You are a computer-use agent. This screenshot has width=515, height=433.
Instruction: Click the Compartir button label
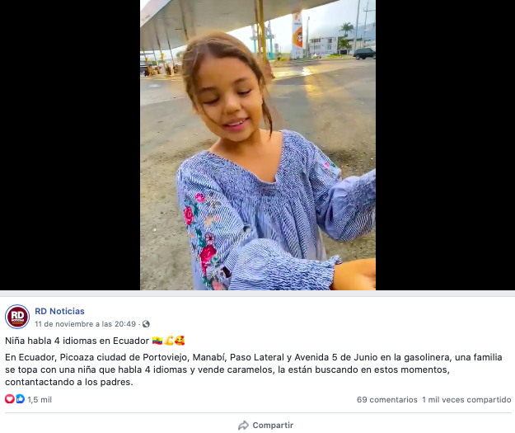coord(273,426)
